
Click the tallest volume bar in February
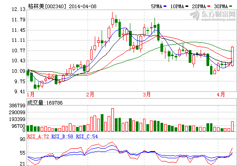click(x=113, y=120)
